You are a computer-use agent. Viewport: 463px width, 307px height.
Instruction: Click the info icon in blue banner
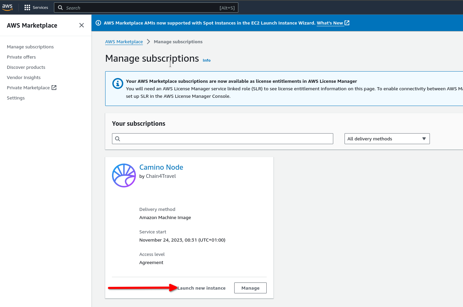click(98, 23)
